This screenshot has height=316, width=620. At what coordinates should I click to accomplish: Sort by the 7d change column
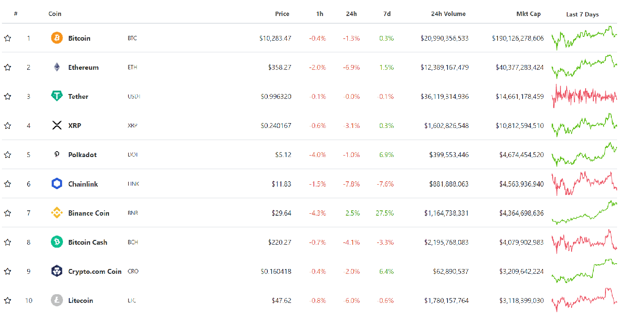click(x=387, y=14)
